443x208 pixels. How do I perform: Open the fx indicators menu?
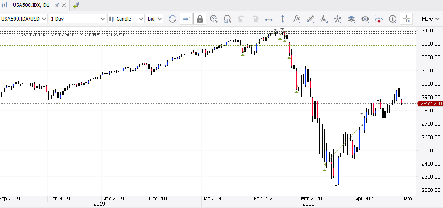tap(296, 19)
